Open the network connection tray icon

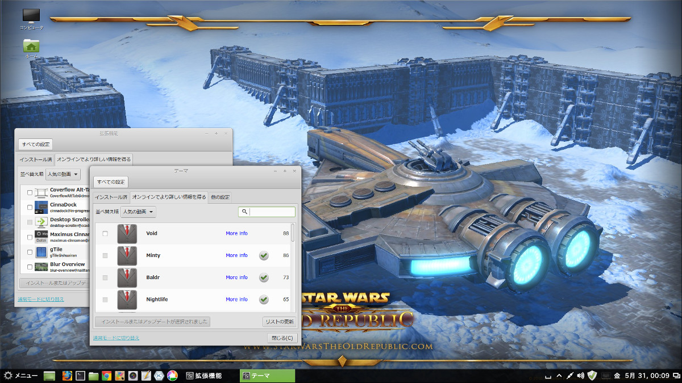pyautogui.click(x=569, y=376)
